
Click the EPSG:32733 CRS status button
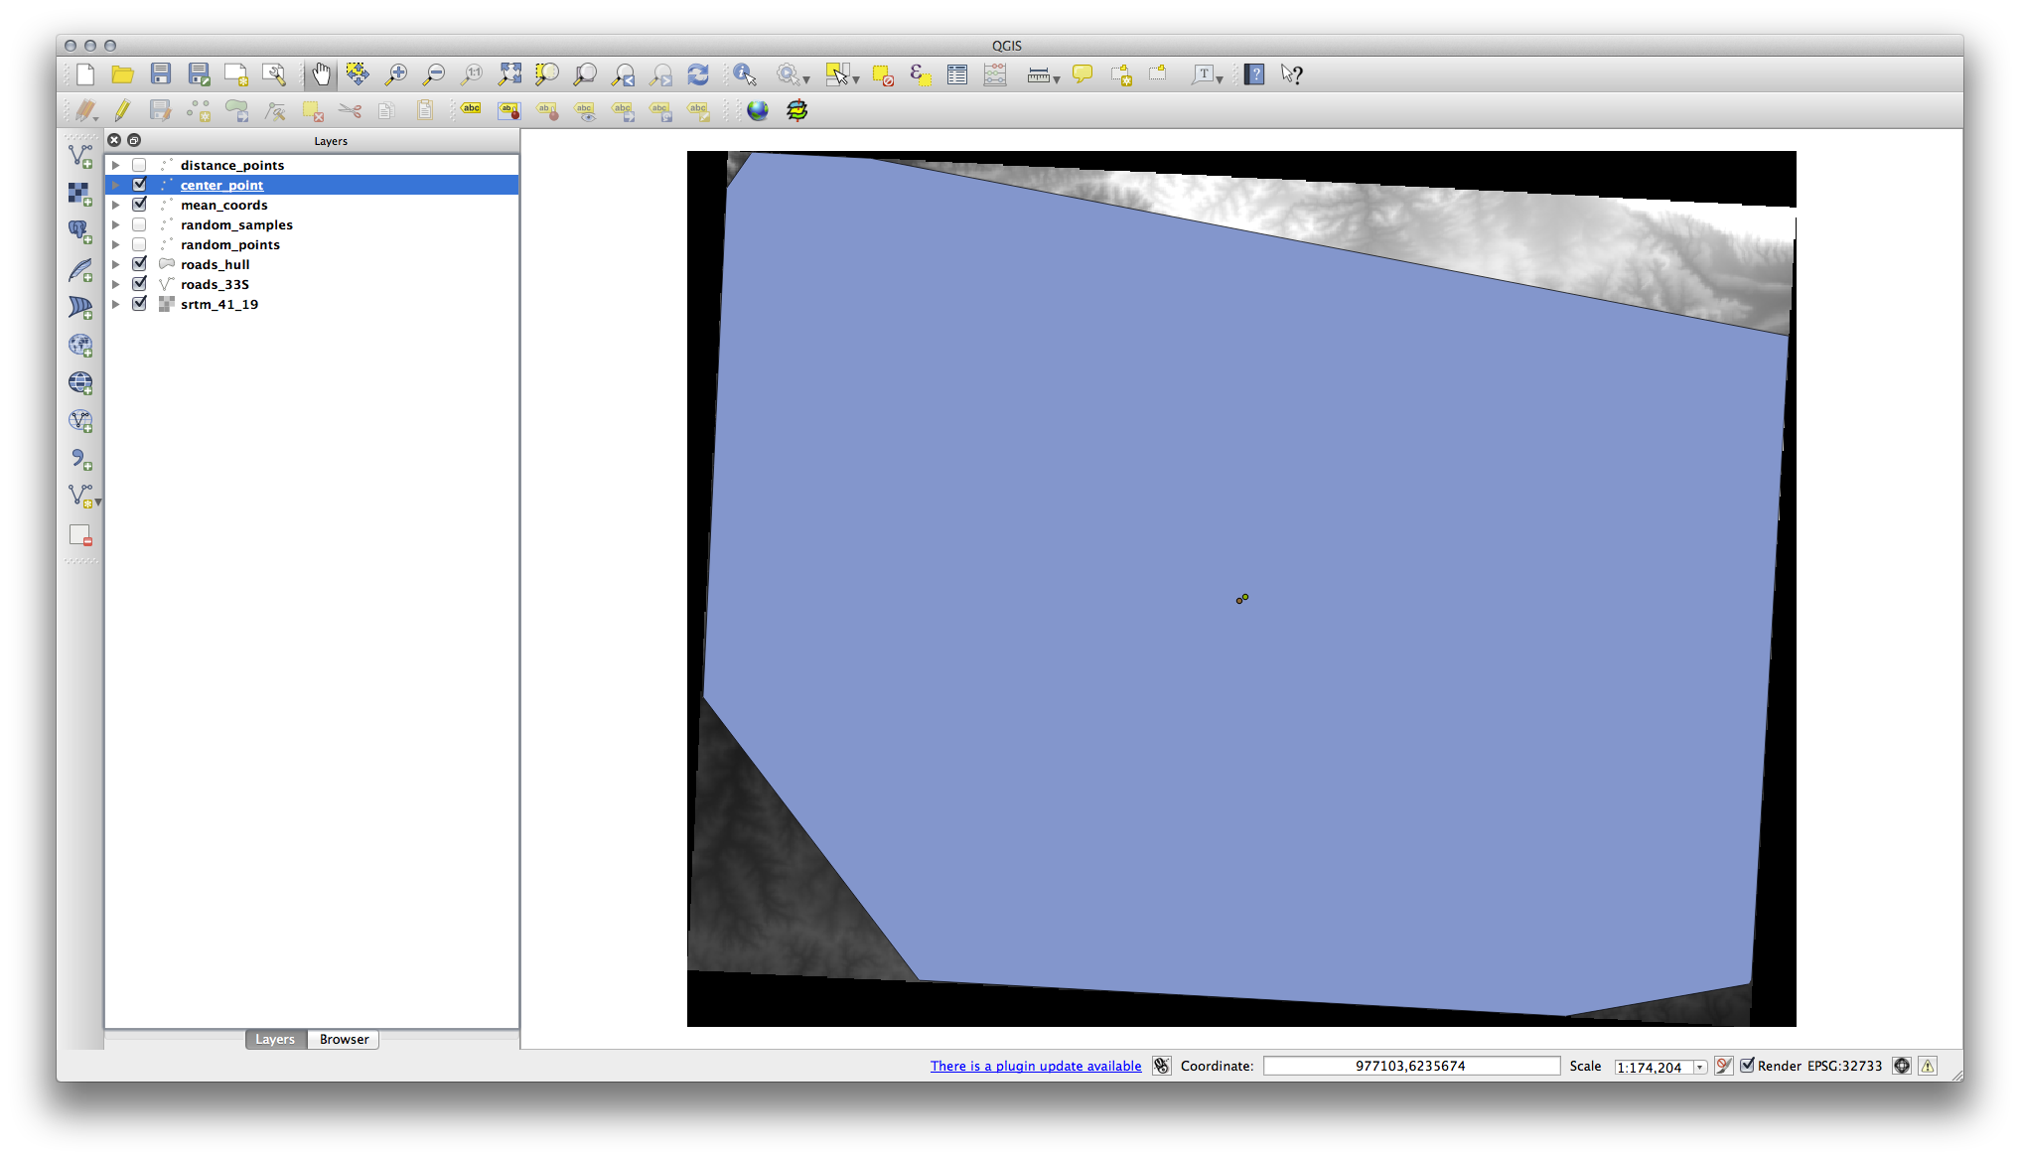click(1844, 1066)
